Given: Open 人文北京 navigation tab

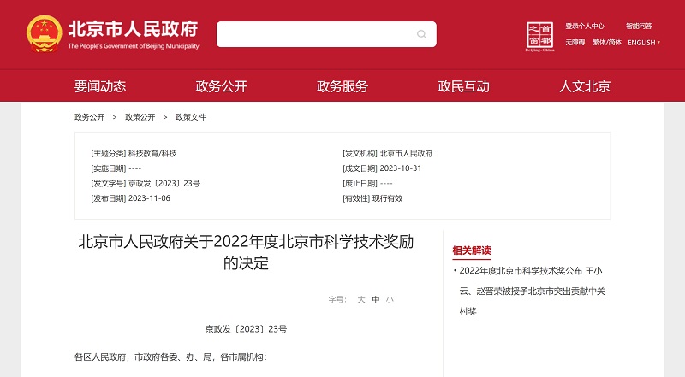Looking at the screenshot, I should pos(585,86).
